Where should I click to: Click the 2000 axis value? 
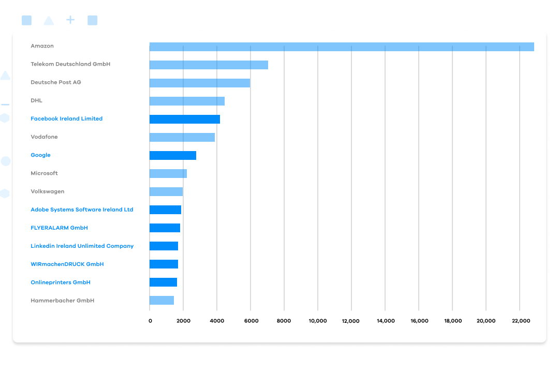tap(183, 321)
